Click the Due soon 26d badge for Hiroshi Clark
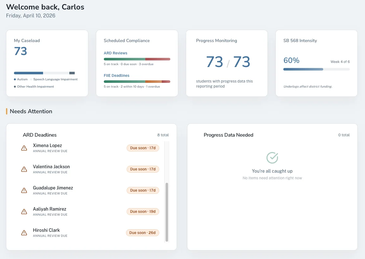365x259 pixels. click(x=142, y=232)
